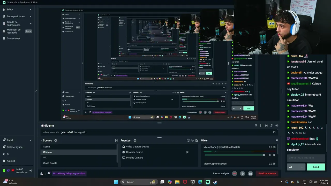Image resolution: width=331 pixels, height=186 pixels.
Task: Click the Kick platform icon
Action: [4, 171]
